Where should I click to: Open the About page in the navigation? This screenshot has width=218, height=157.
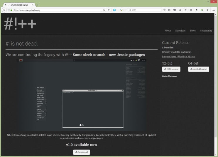coord(168,31)
